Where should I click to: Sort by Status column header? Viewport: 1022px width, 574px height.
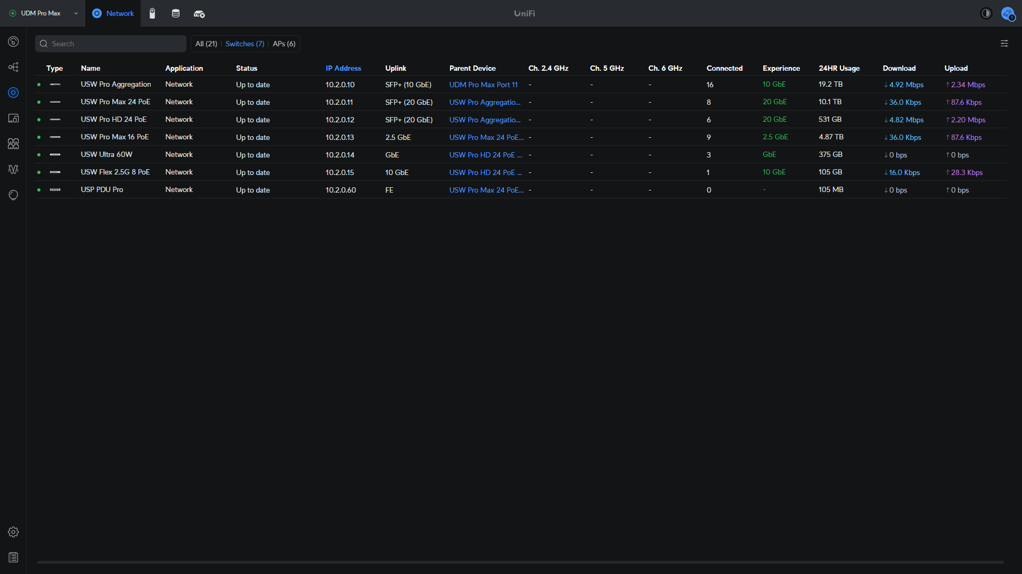247,68
